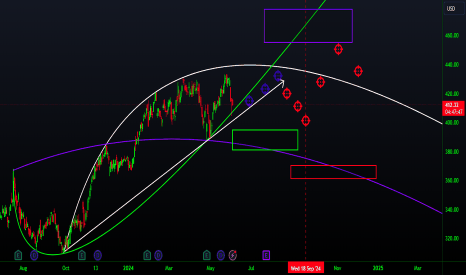Click the Nov label on time axis
Viewport: 466px width, 275px height.
pyautogui.click(x=337, y=268)
